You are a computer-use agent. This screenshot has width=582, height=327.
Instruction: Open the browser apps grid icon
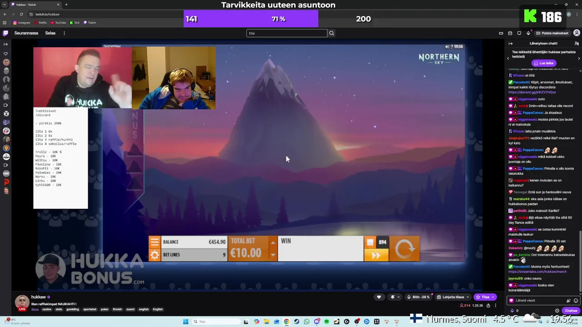pyautogui.click(x=5, y=23)
